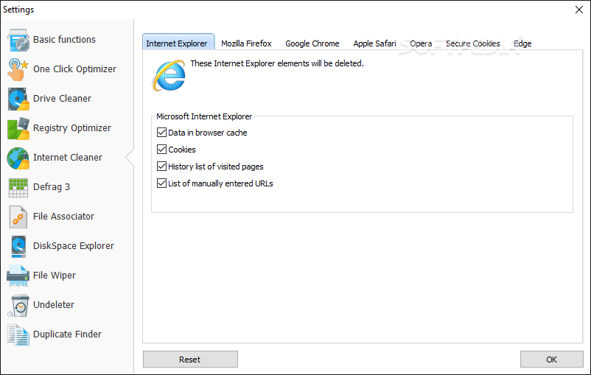This screenshot has height=375, width=591.
Task: Switch to the Secure Cookies tab
Action: pyautogui.click(x=472, y=43)
